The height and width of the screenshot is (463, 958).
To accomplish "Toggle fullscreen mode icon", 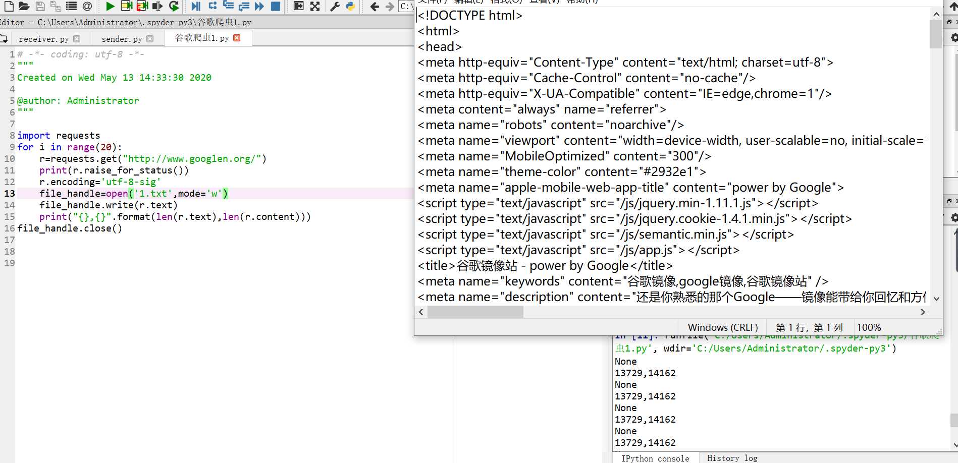I will [x=315, y=6].
